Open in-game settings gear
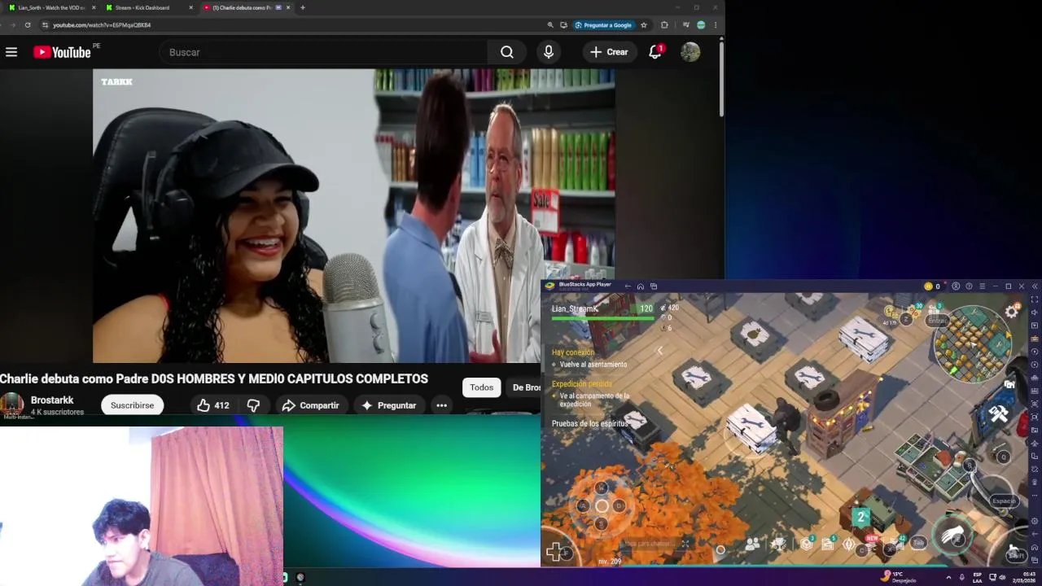Screen dimensions: 1042x586 [x=1012, y=312]
